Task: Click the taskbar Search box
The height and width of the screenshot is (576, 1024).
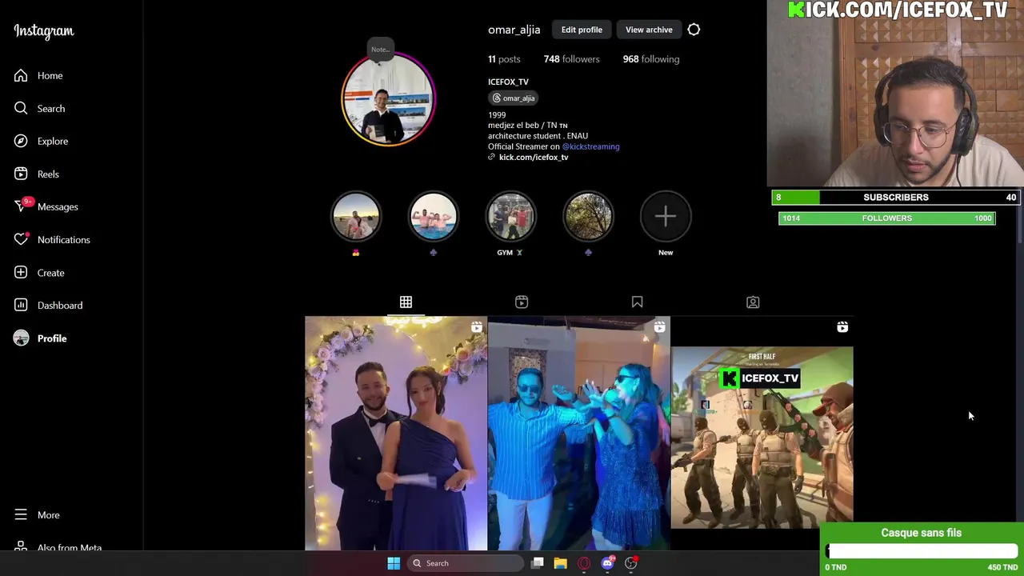Action: (464, 563)
